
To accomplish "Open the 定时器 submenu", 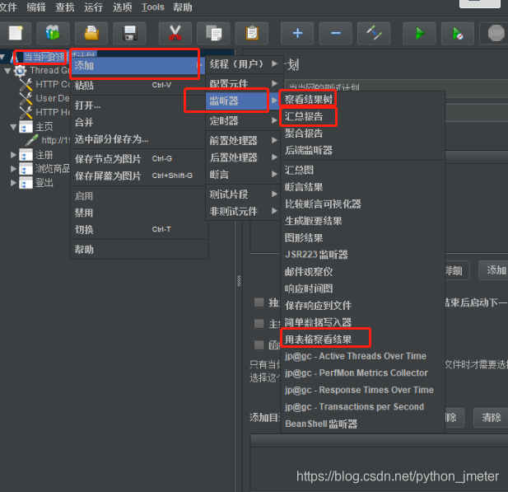I will click(243, 120).
